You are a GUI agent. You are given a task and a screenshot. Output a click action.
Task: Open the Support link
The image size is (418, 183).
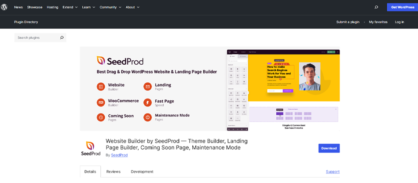click(333, 172)
